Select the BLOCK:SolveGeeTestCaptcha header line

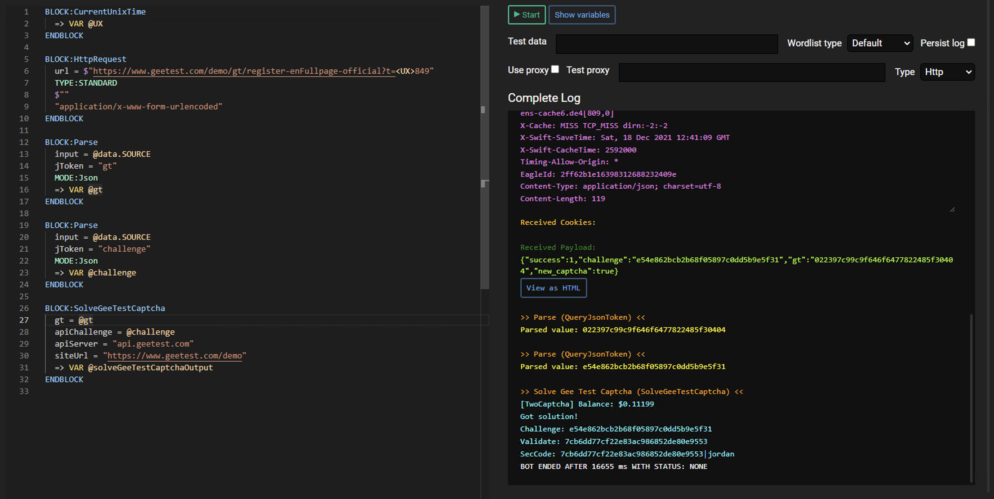(105, 308)
